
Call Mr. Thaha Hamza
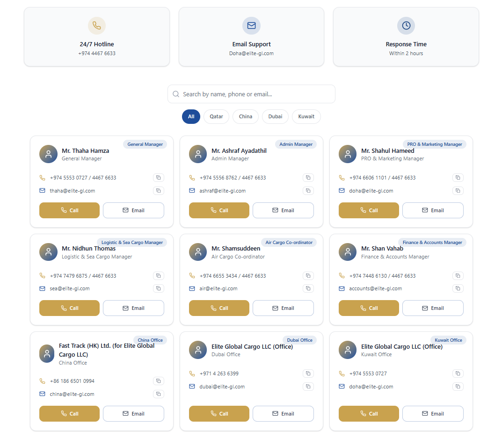pos(69,210)
